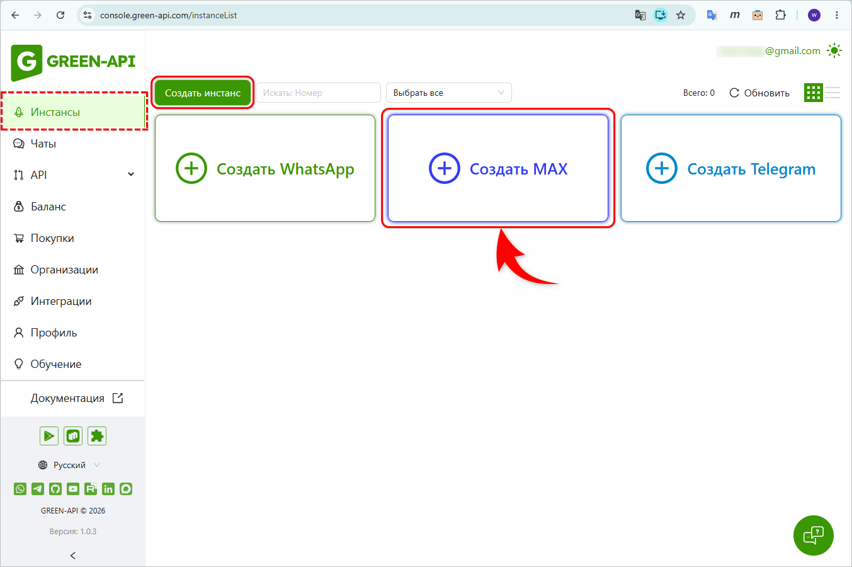This screenshot has width=852, height=567.
Task: Expand the API submenu chevron
Action: [x=131, y=175]
